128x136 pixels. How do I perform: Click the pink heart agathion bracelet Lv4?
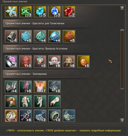(x=11, y=62)
